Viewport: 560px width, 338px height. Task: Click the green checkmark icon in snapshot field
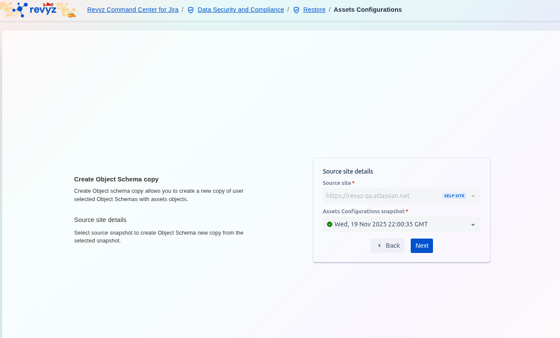point(330,224)
